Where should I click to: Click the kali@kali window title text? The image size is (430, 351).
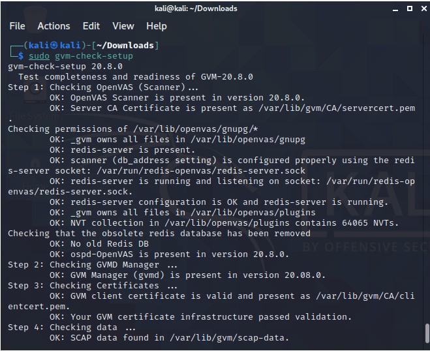point(196,8)
